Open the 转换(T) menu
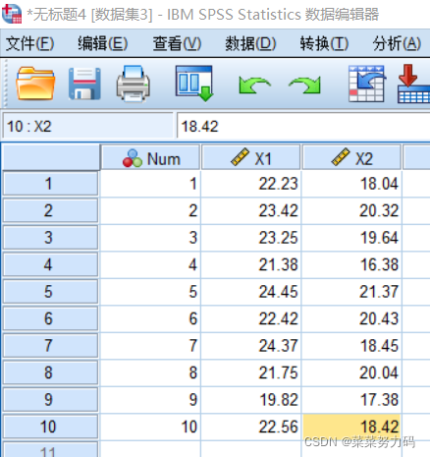430x457 pixels. point(324,43)
